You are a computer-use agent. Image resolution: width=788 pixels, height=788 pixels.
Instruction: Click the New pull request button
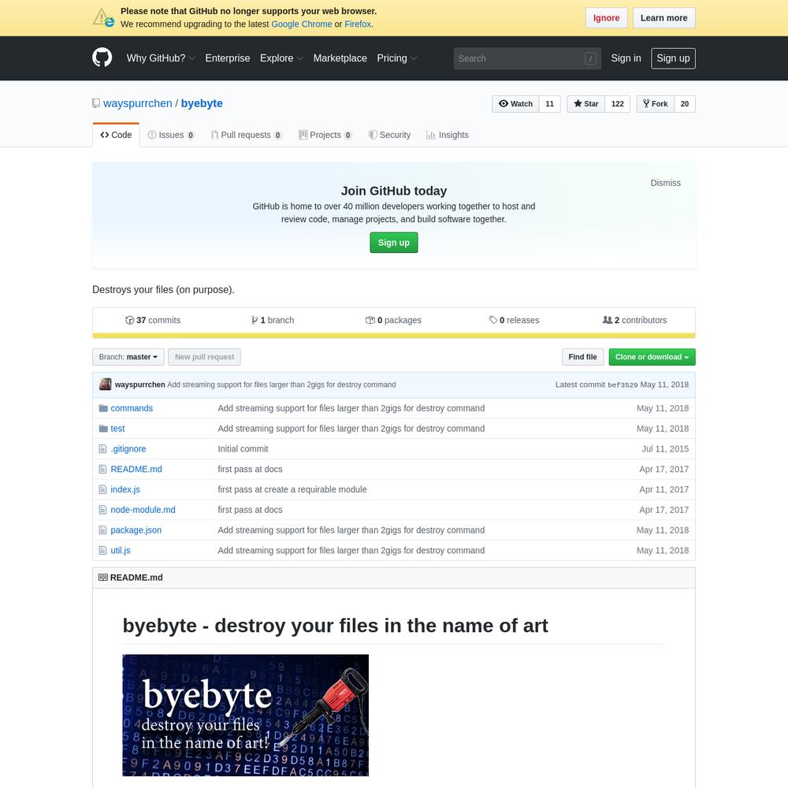(x=204, y=357)
